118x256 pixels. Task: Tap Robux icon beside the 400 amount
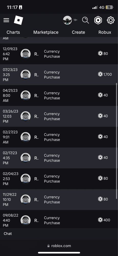pyautogui.click(x=100, y=220)
